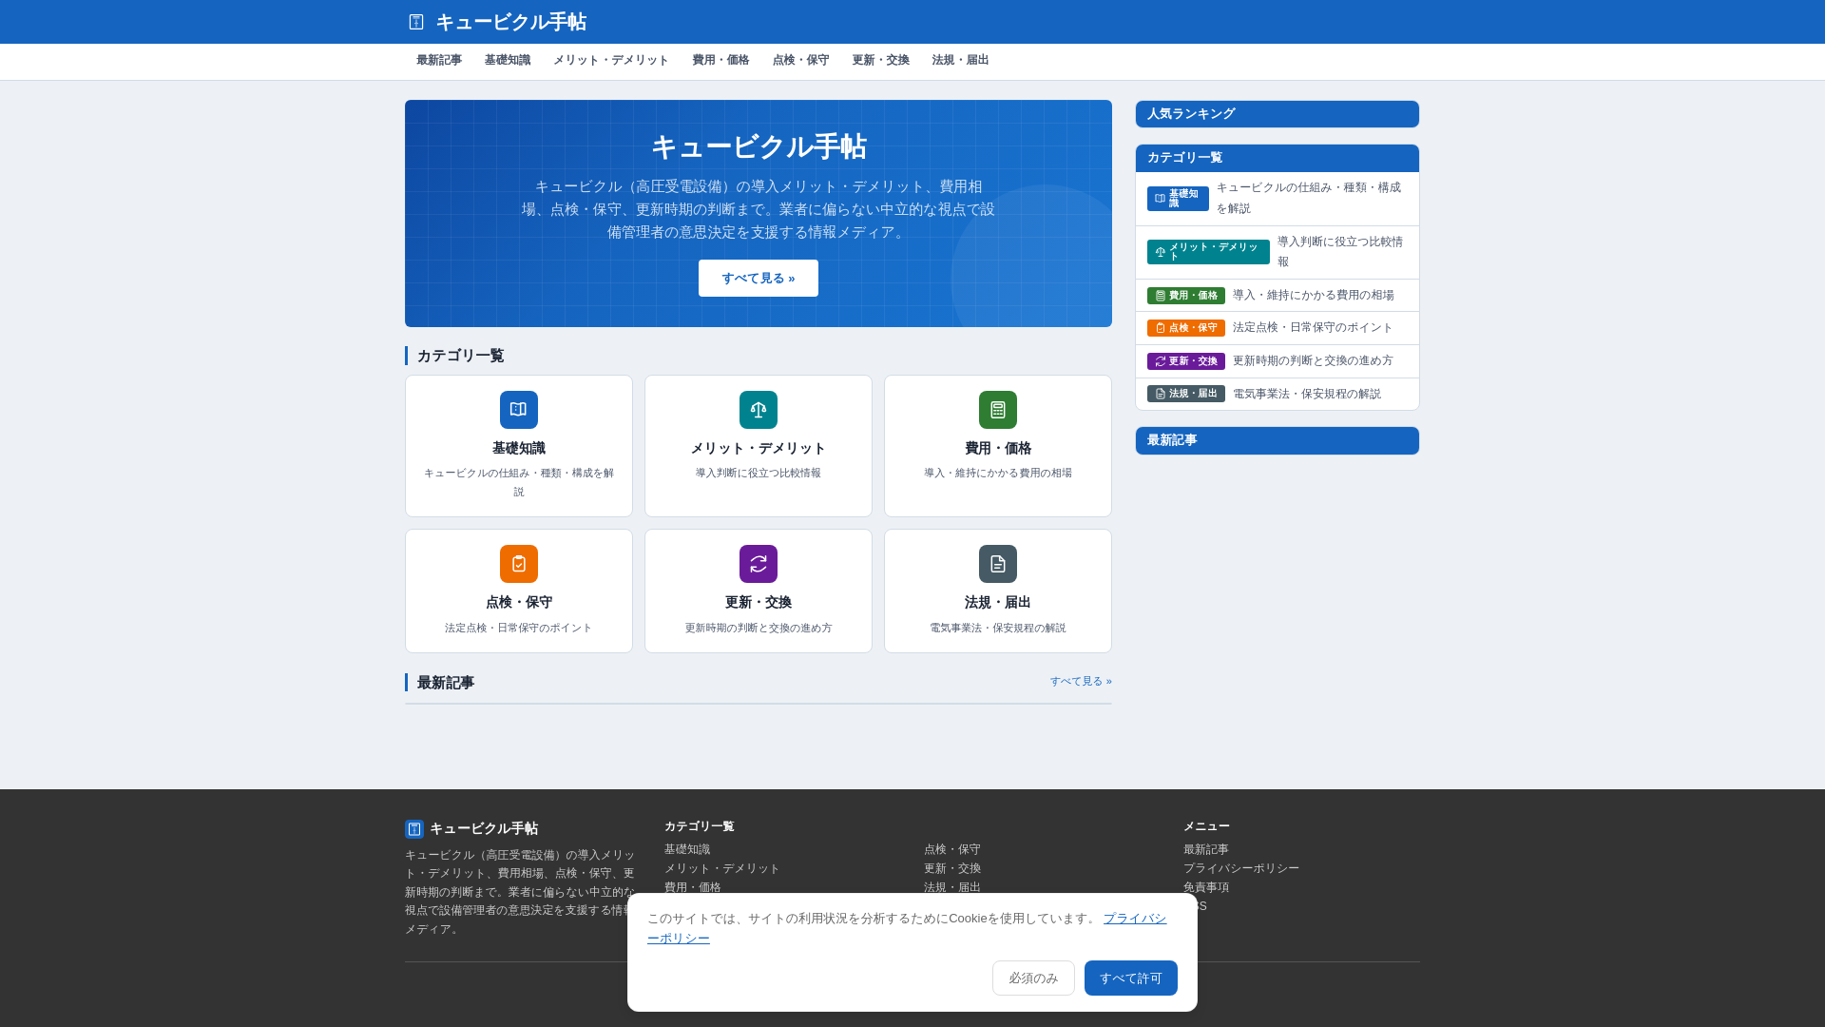Click sidebar text 更新時期の判断と交換の進め方
The image size is (1825, 1027).
1313,361
